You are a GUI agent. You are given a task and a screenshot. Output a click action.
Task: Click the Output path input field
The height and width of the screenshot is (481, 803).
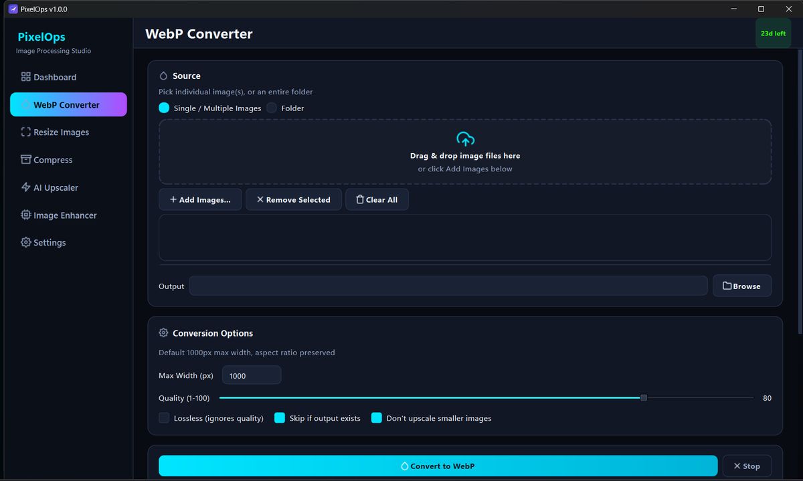448,286
